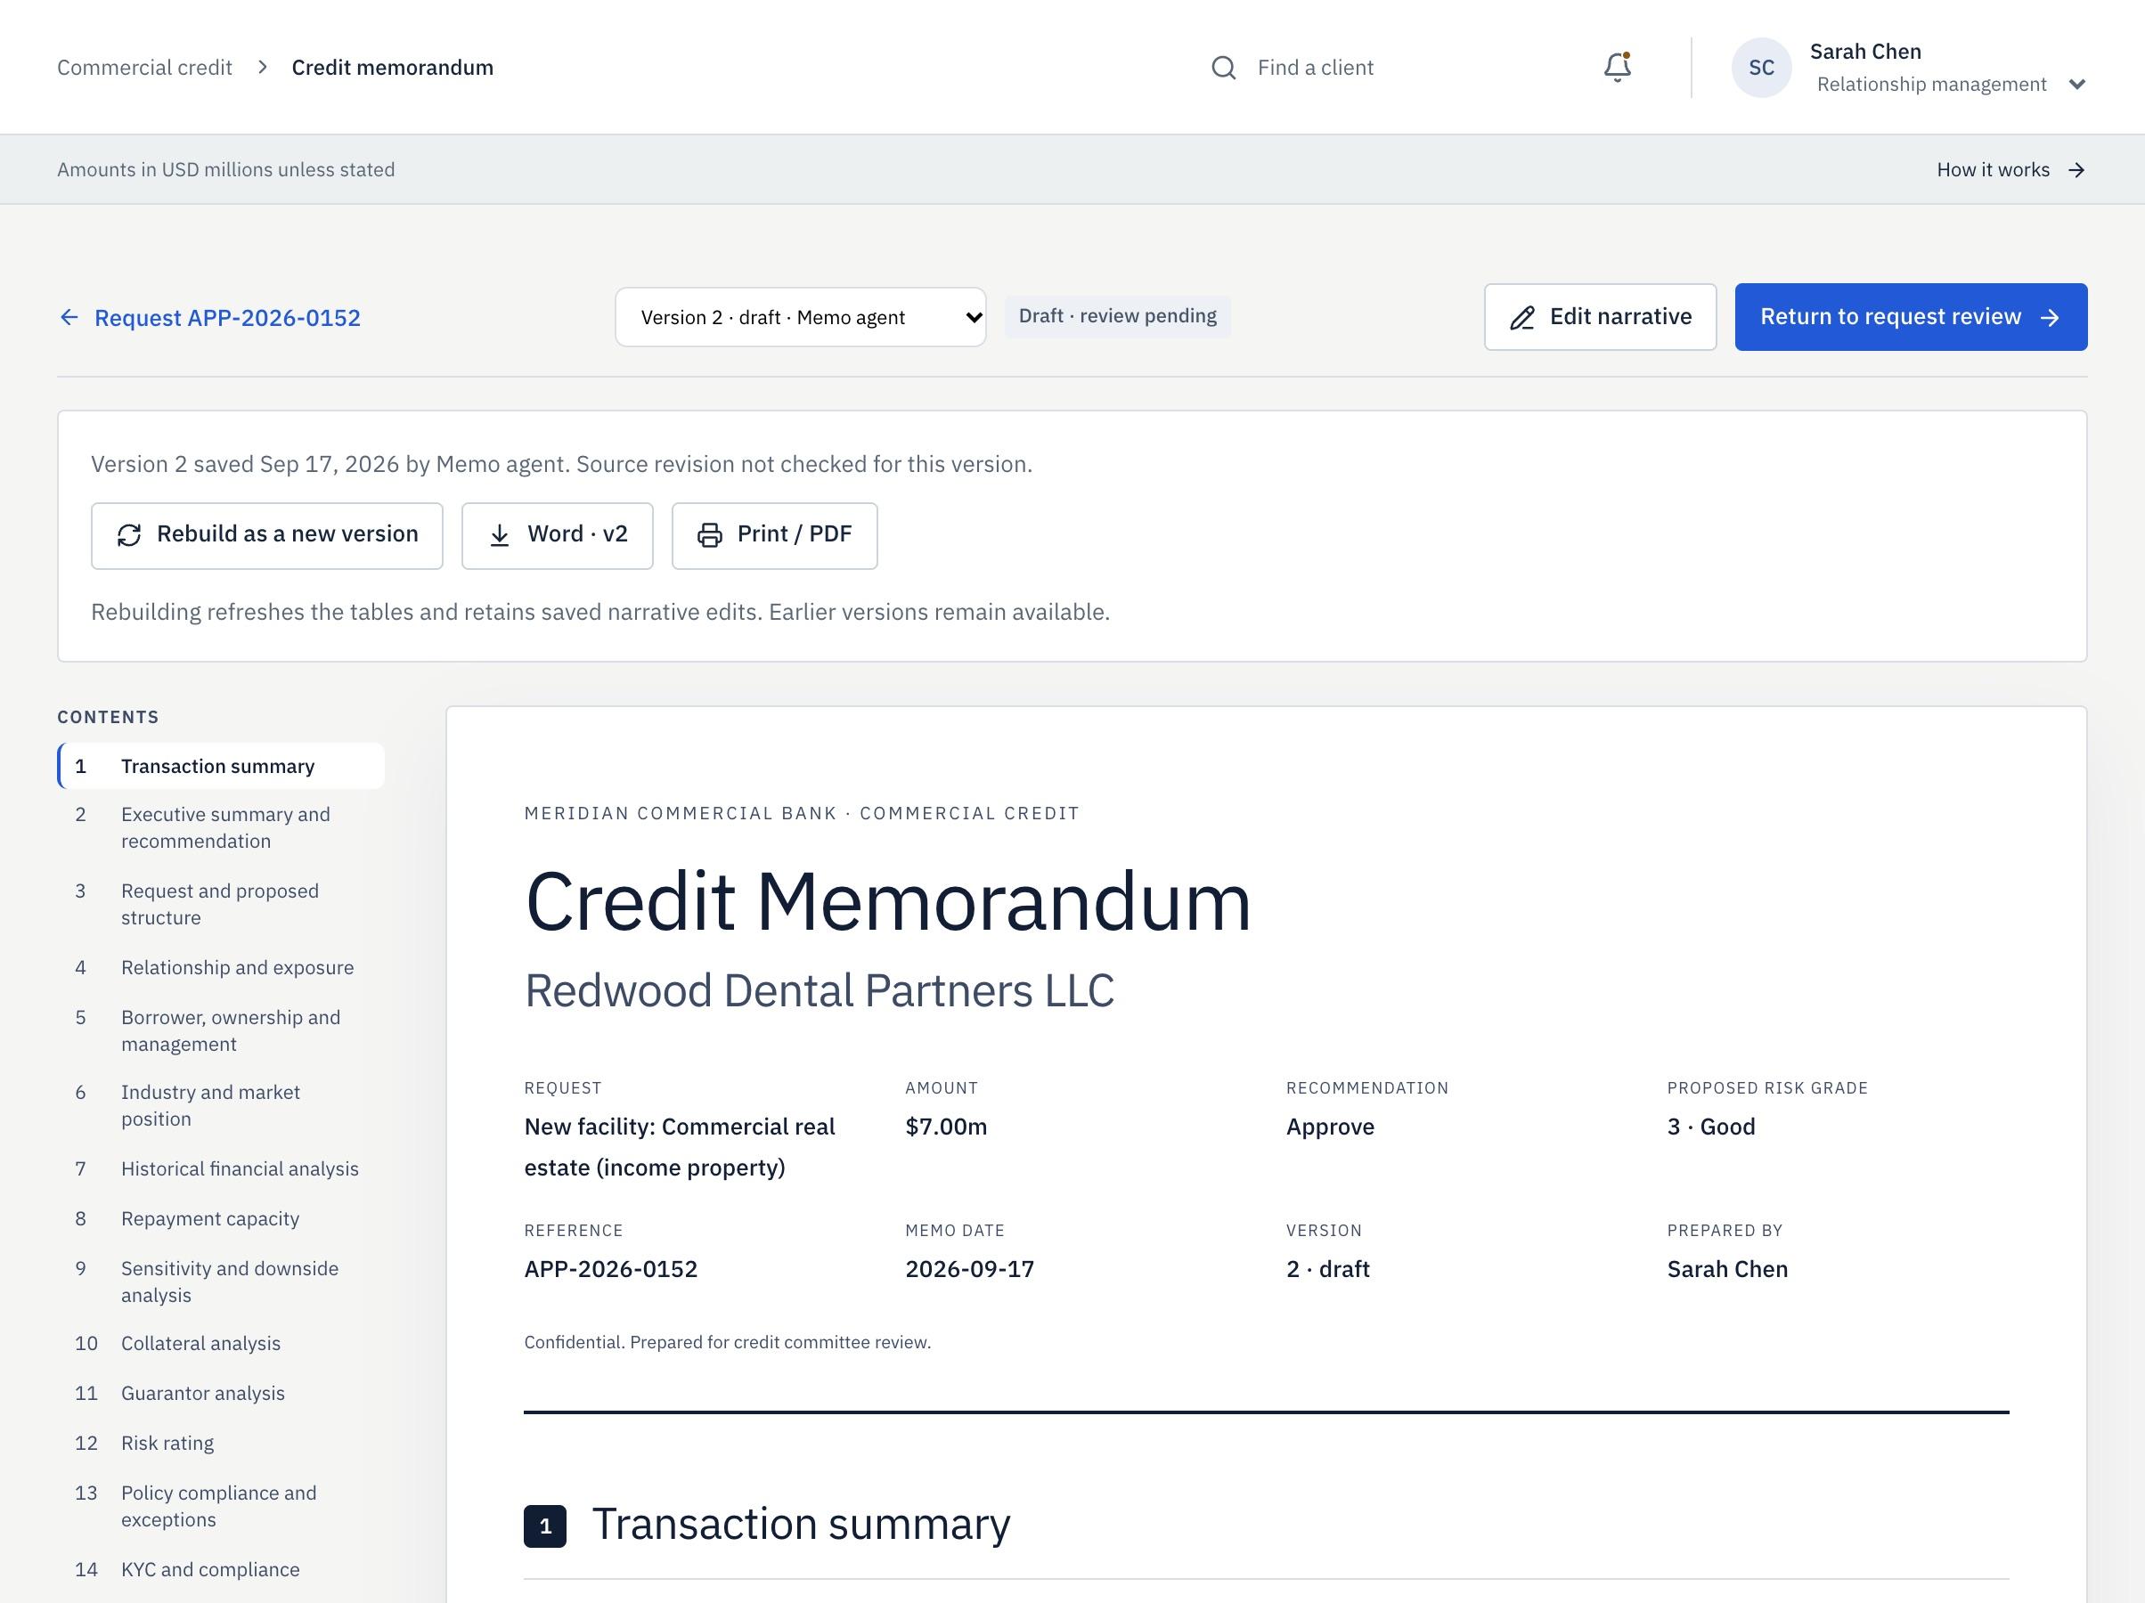
Task: Click Credit memorandum breadcrumb text
Action: [393, 67]
